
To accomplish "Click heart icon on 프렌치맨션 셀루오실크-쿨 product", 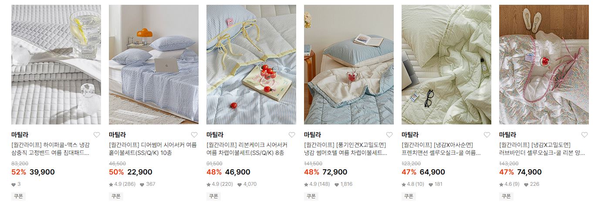I will (x=487, y=135).
